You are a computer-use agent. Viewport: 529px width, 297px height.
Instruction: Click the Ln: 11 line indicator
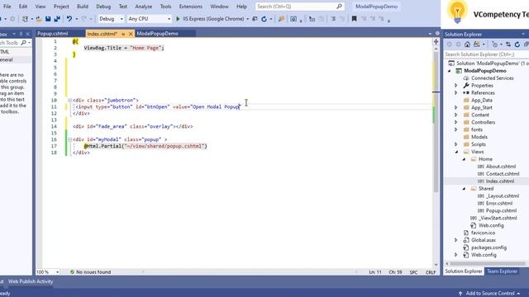point(375,272)
